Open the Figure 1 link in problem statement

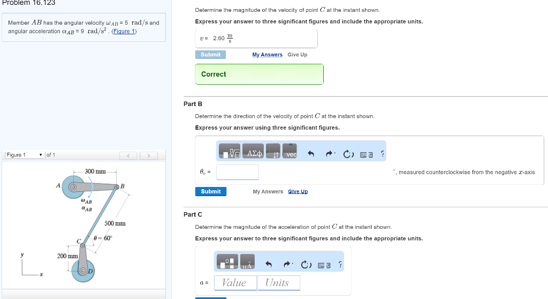[x=126, y=31]
